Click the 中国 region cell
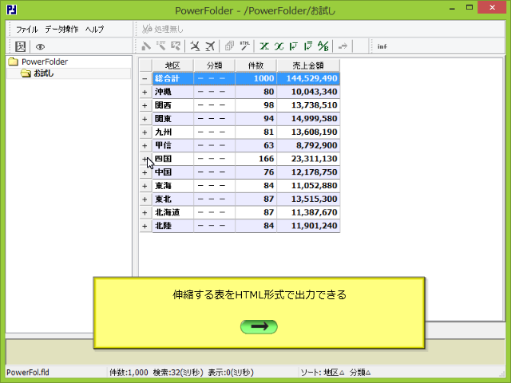This screenshot has width=511, height=383. 172,172
